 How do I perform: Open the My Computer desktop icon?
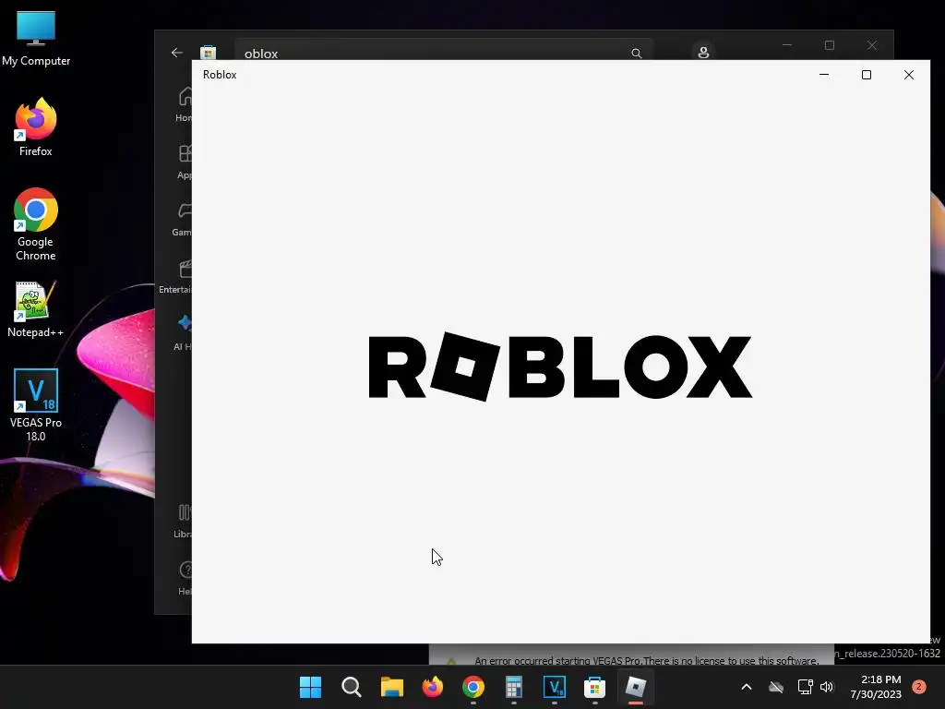(x=36, y=38)
